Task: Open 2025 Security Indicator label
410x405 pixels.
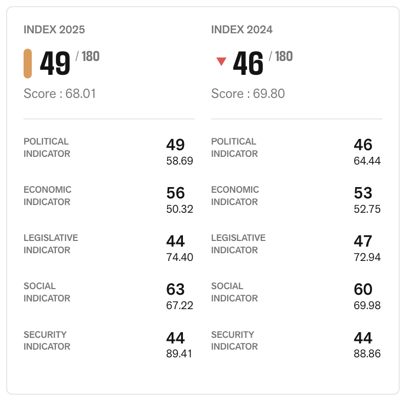Action: [x=47, y=340]
